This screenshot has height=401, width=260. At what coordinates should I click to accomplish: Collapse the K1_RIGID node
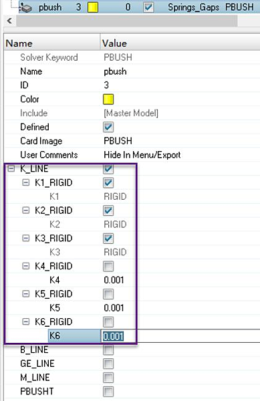coord(26,182)
